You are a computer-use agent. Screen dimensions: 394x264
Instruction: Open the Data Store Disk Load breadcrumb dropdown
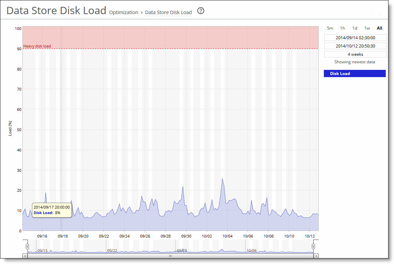pos(168,12)
